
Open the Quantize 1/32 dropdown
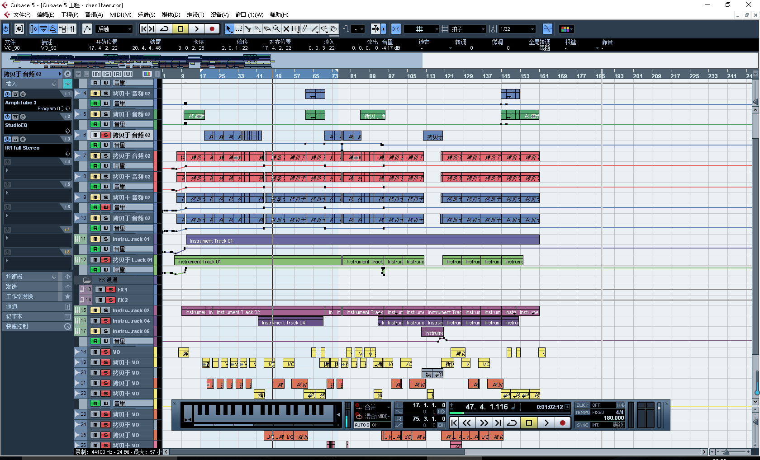point(517,29)
